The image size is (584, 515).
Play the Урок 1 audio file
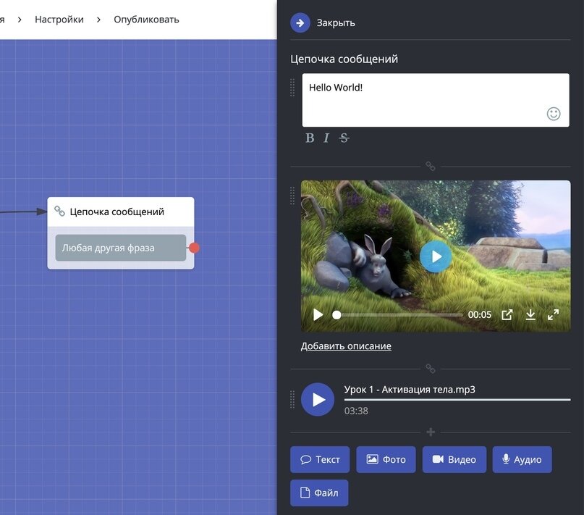pyautogui.click(x=317, y=399)
